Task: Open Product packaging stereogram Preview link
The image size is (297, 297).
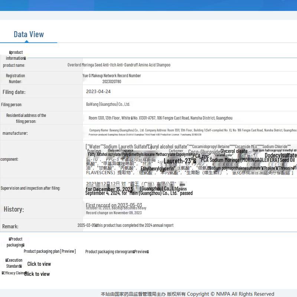Action: pyautogui.click(x=117, y=252)
